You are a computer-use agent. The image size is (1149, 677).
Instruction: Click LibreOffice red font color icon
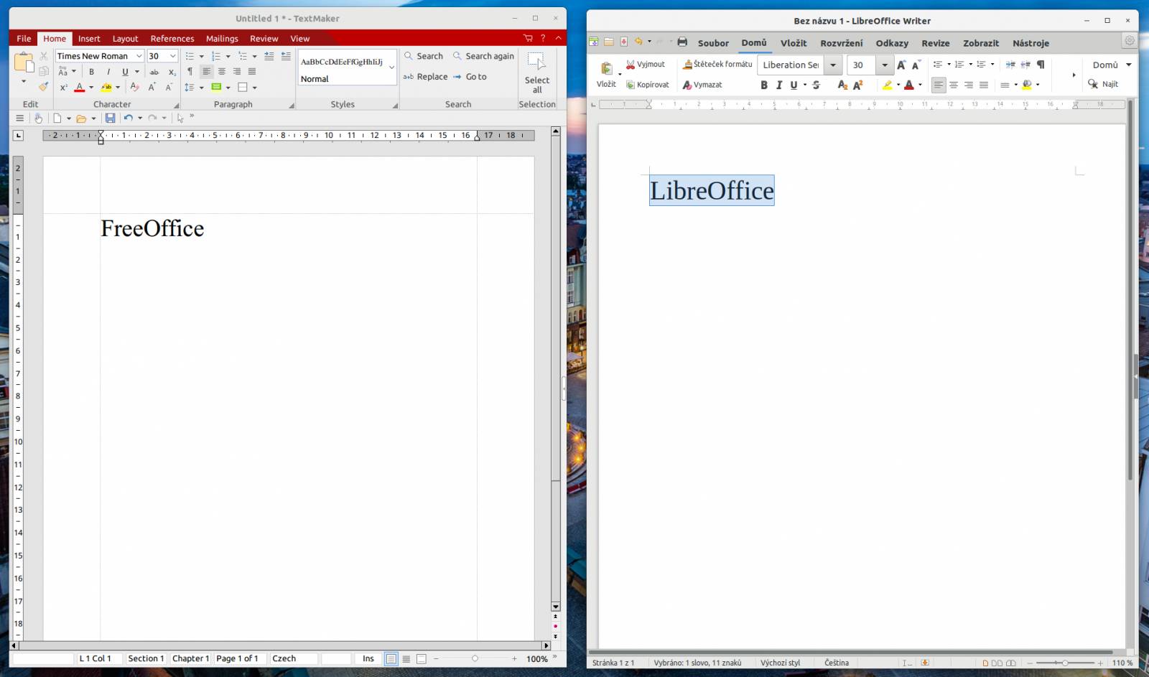(x=909, y=85)
